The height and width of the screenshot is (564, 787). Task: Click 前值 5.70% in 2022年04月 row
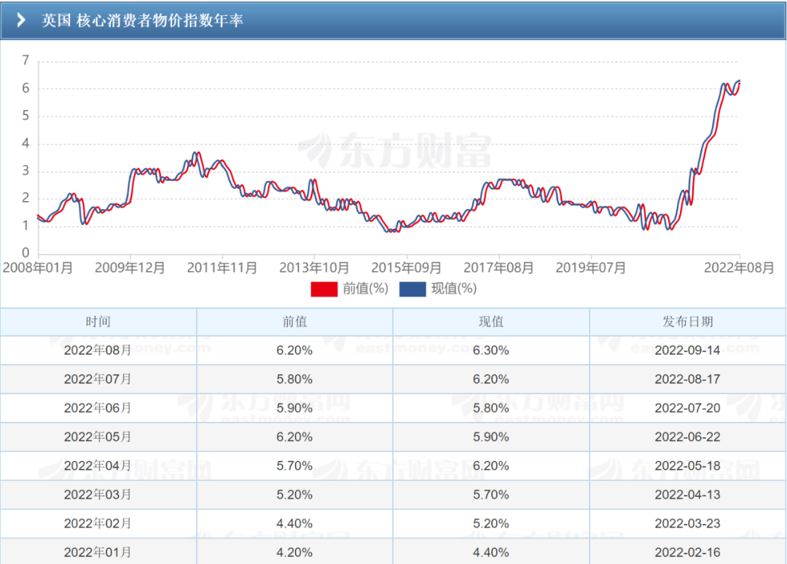point(294,466)
